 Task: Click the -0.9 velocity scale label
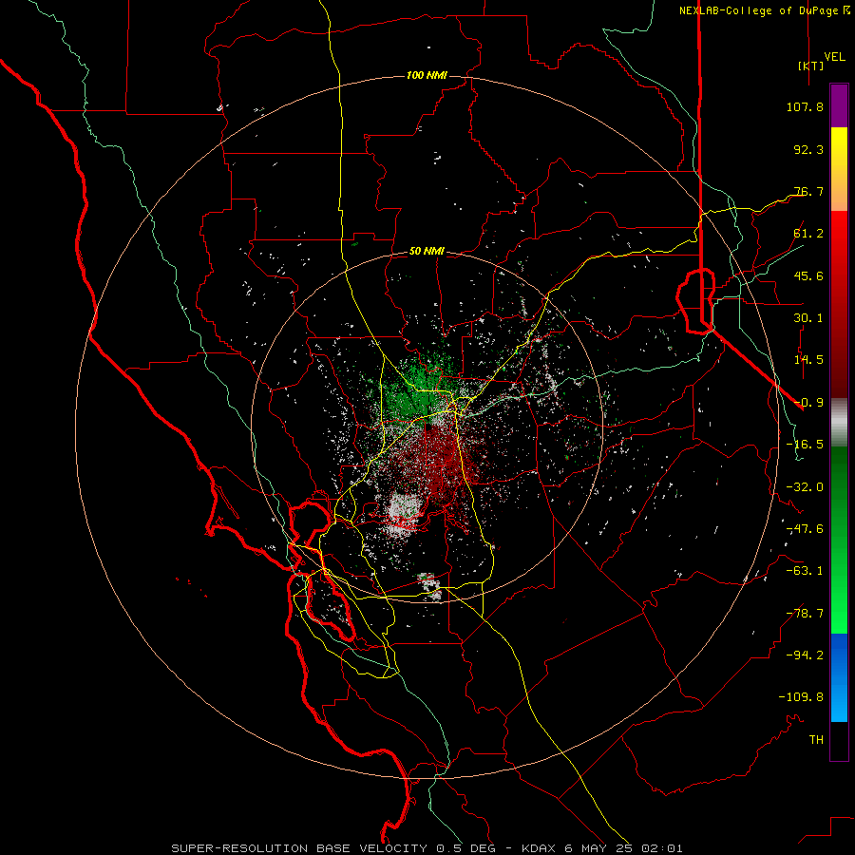tap(808, 403)
